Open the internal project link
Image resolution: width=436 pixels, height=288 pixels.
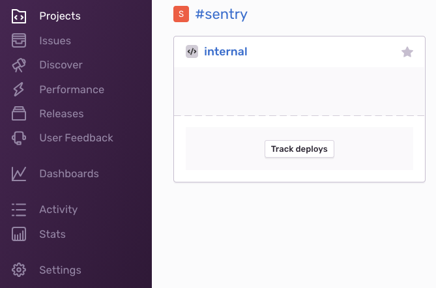[225, 51]
